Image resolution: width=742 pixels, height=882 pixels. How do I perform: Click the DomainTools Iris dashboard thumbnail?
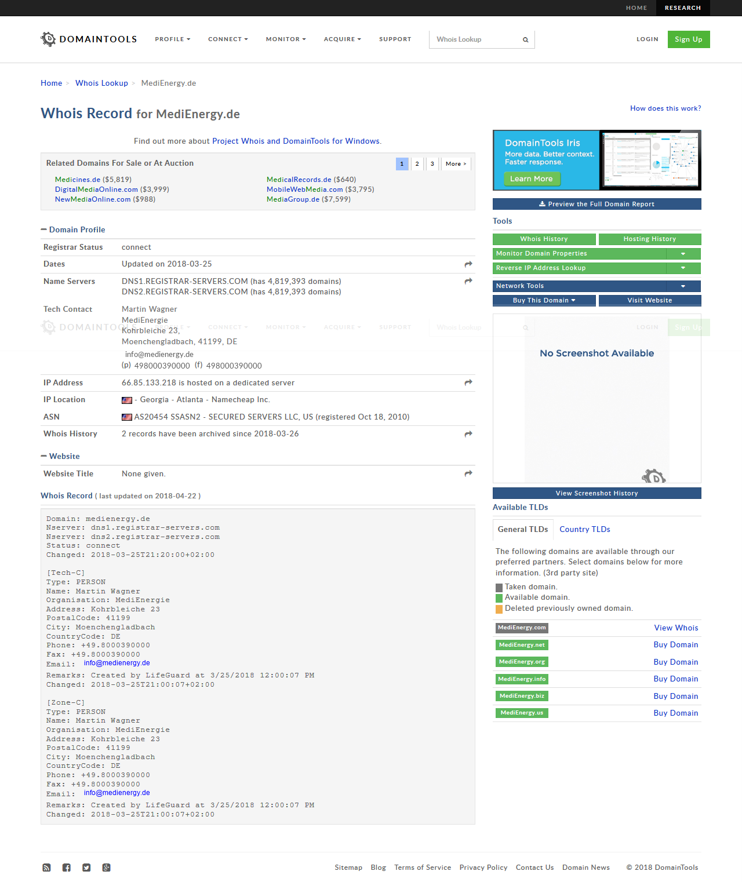[650, 160]
